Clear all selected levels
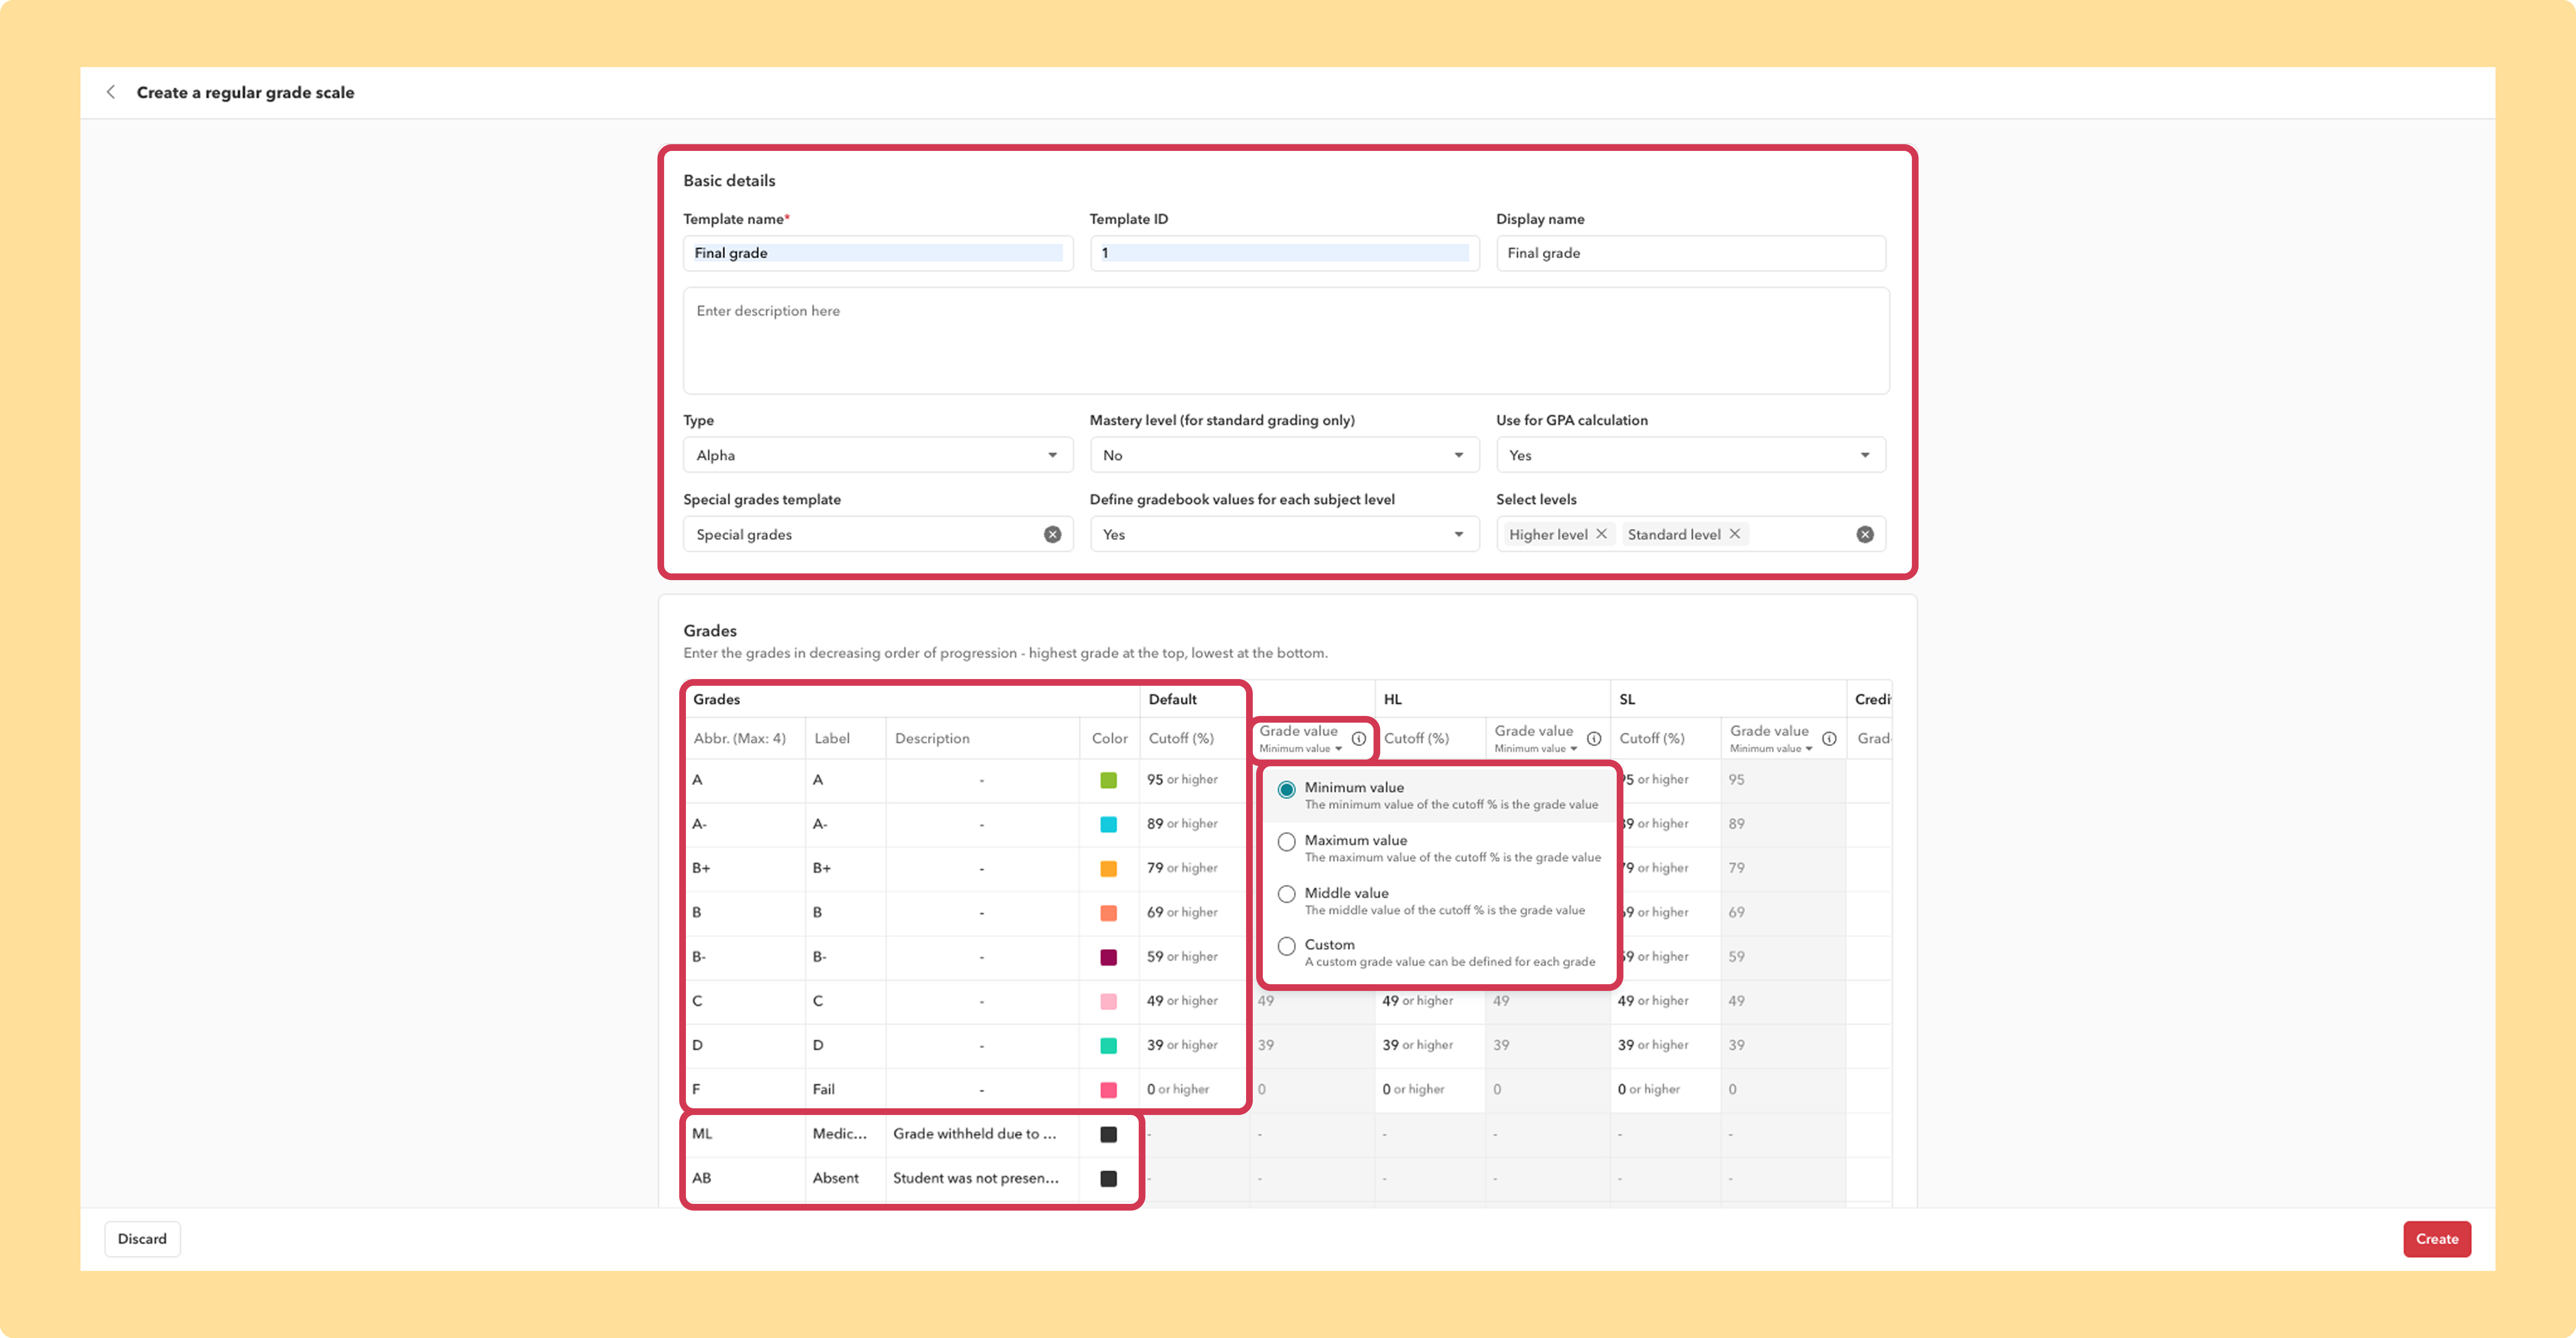The height and width of the screenshot is (1338, 2576). coord(1865,535)
